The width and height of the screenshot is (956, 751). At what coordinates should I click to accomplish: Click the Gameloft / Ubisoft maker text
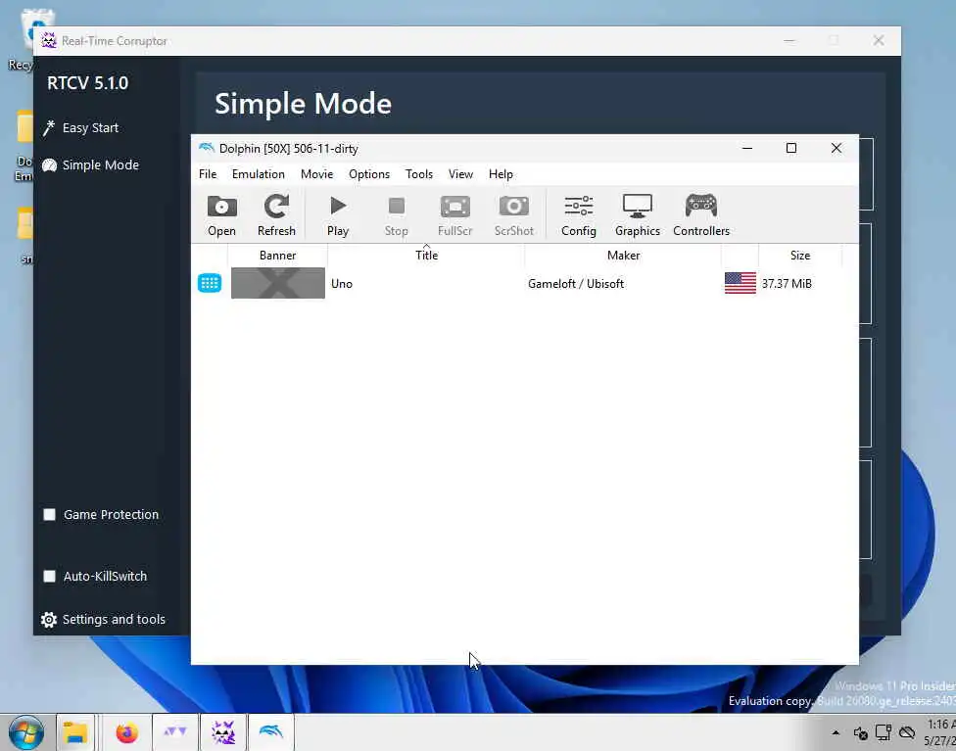tap(576, 283)
